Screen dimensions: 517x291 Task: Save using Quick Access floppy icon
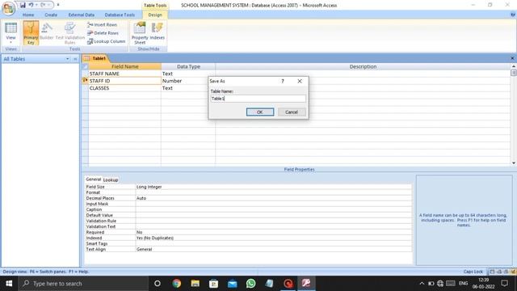(23, 5)
